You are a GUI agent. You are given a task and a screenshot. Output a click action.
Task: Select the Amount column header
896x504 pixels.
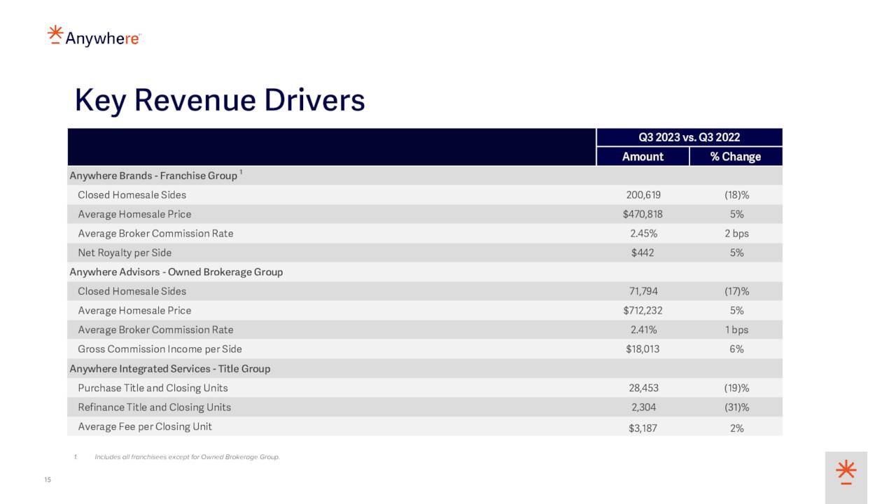click(642, 156)
